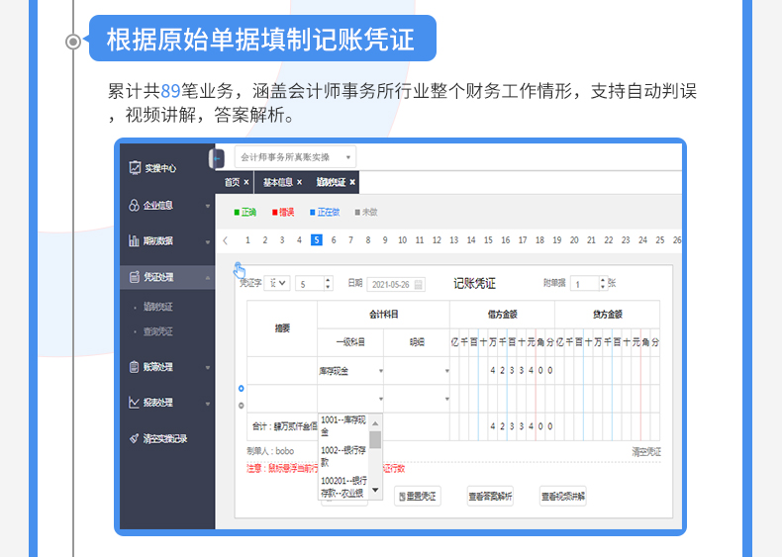Go to the previous page of voucher numbers
The width and height of the screenshot is (782, 557).
[226, 240]
